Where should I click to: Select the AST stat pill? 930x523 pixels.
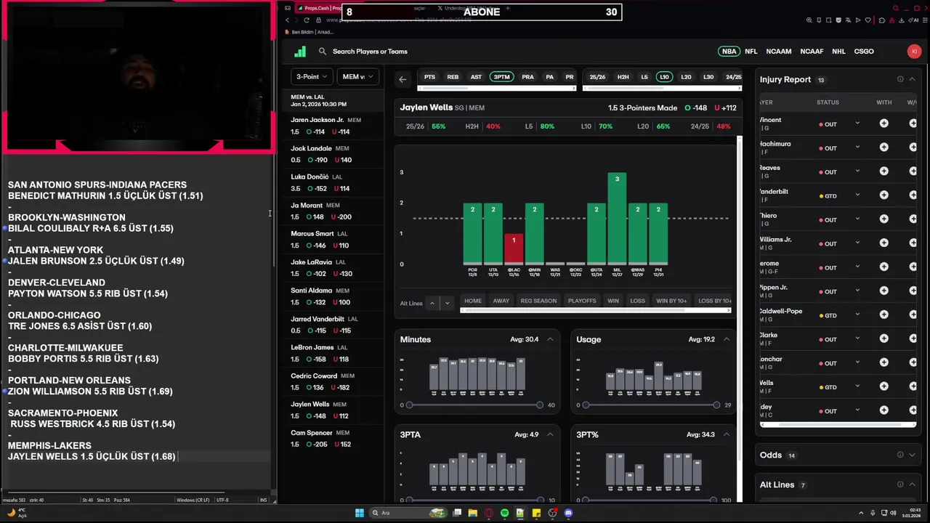476,77
